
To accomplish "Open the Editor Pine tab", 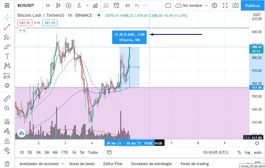I will tap(113, 164).
